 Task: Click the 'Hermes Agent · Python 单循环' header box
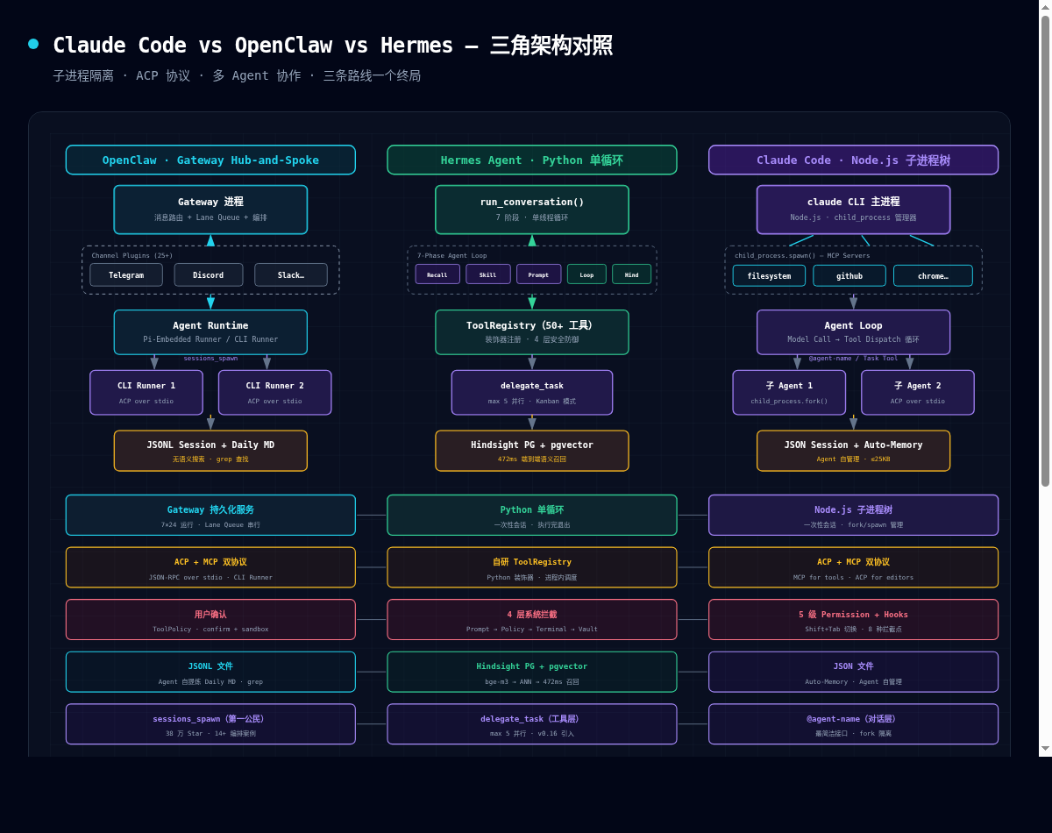point(532,160)
